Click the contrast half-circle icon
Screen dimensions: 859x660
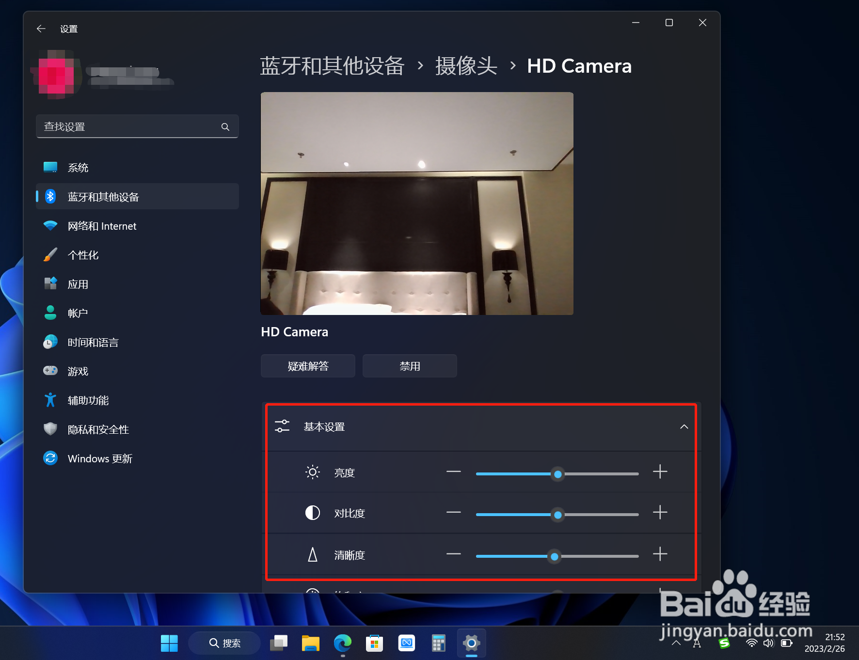pyautogui.click(x=313, y=513)
